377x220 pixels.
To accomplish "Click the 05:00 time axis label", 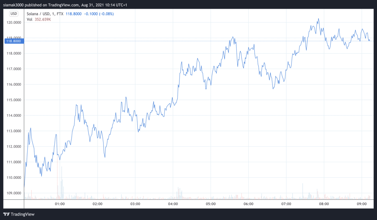I will coord(211,204).
